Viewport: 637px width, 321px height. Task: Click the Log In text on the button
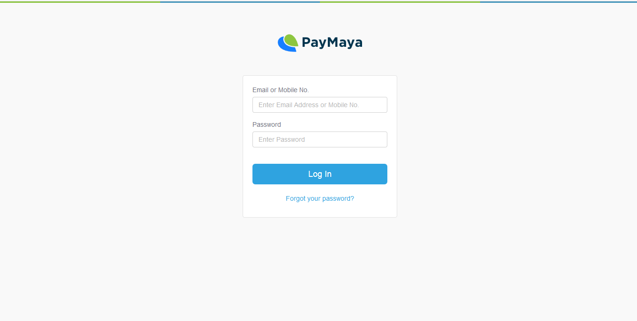(320, 174)
